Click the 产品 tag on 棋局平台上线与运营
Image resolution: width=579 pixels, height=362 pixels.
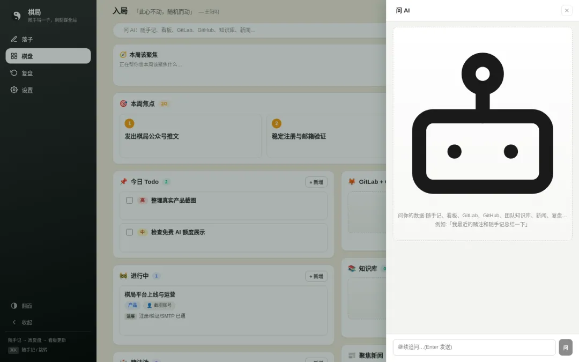click(x=132, y=306)
